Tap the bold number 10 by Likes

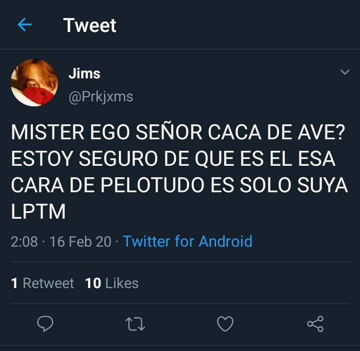[93, 283]
